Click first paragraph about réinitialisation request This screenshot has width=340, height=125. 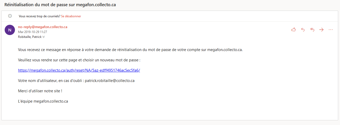point(130,50)
